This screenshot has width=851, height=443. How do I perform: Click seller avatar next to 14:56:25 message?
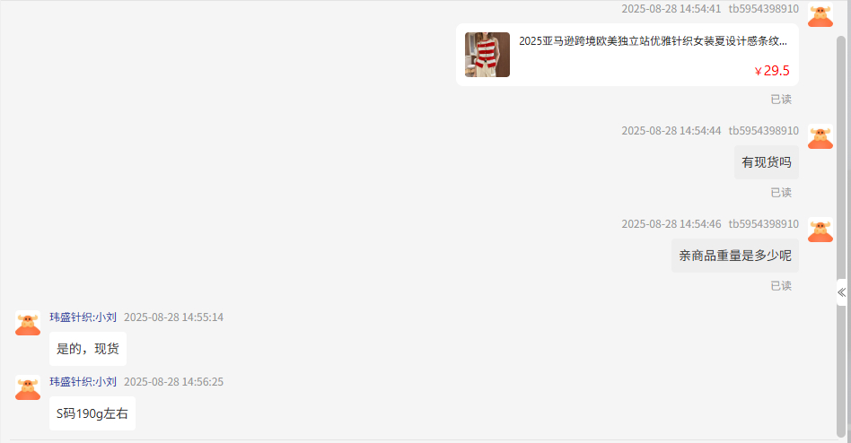point(28,387)
